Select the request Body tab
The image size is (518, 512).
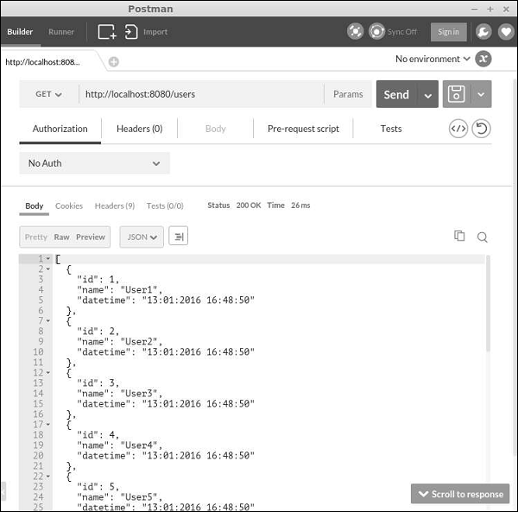click(215, 129)
